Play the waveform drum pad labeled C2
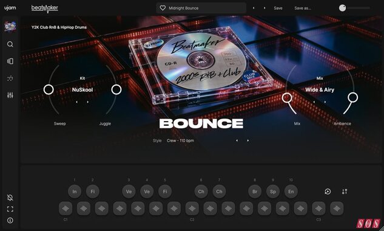Screen dimensions: 384x231 192,209
